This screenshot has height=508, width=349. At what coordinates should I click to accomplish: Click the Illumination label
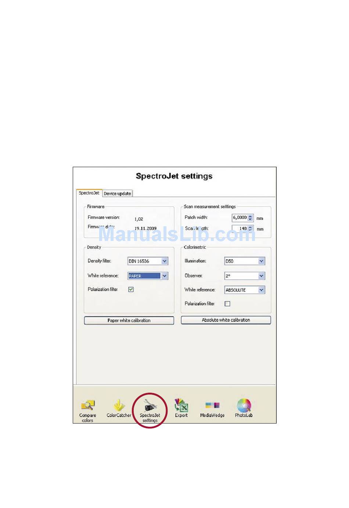(x=195, y=261)
